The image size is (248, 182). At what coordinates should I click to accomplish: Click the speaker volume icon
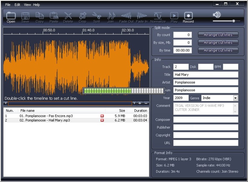(x=217, y=15)
